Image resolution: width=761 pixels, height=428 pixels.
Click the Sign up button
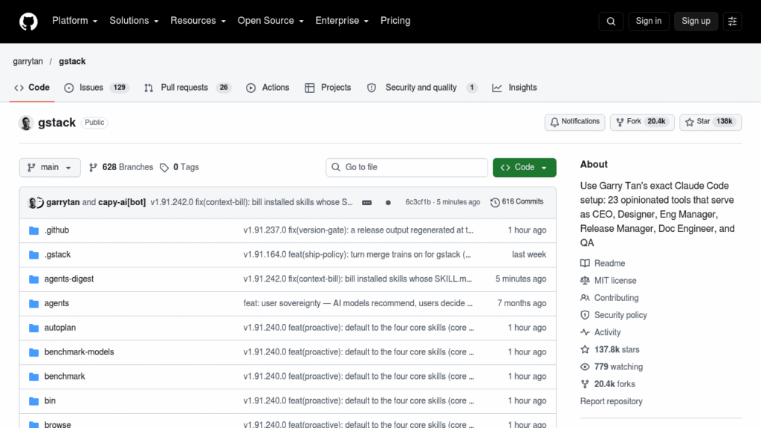pos(696,22)
